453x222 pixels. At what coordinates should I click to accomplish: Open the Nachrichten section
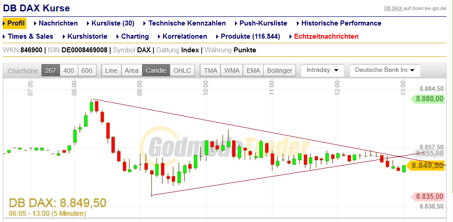tap(58, 23)
